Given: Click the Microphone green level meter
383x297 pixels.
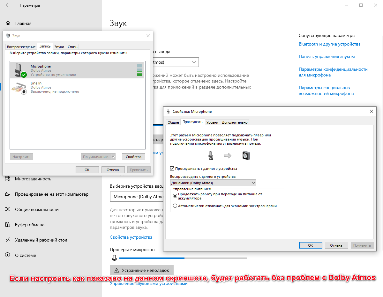Looking at the screenshot, I should (x=139, y=70).
